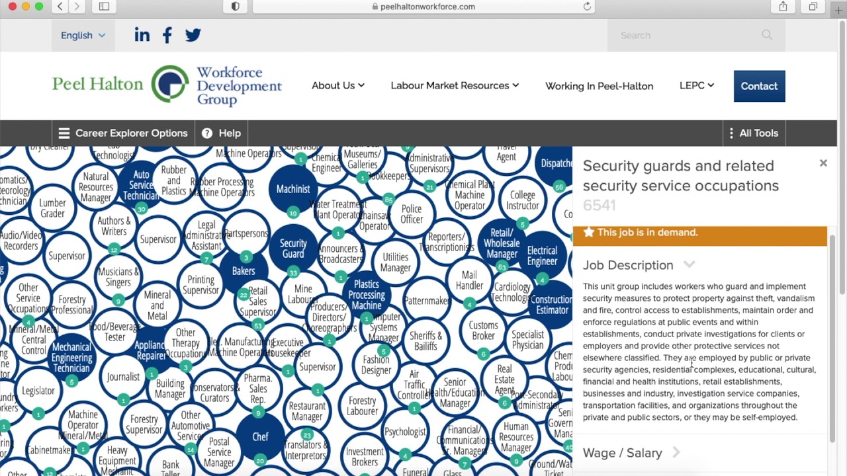This screenshot has height=476, width=847.
Task: Select the Building Manager bubble
Action: pyautogui.click(x=170, y=389)
